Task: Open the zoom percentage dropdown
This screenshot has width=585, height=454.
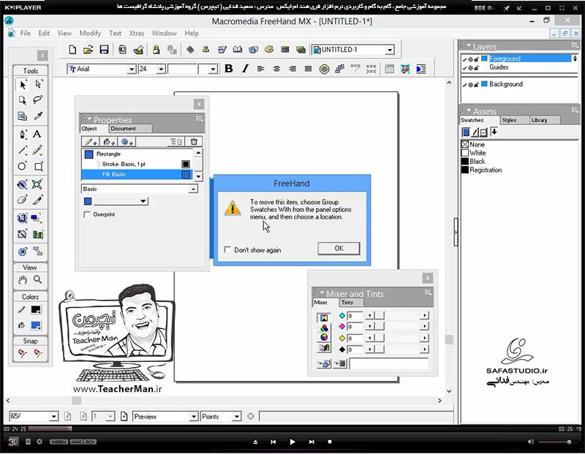Action: pyautogui.click(x=53, y=417)
